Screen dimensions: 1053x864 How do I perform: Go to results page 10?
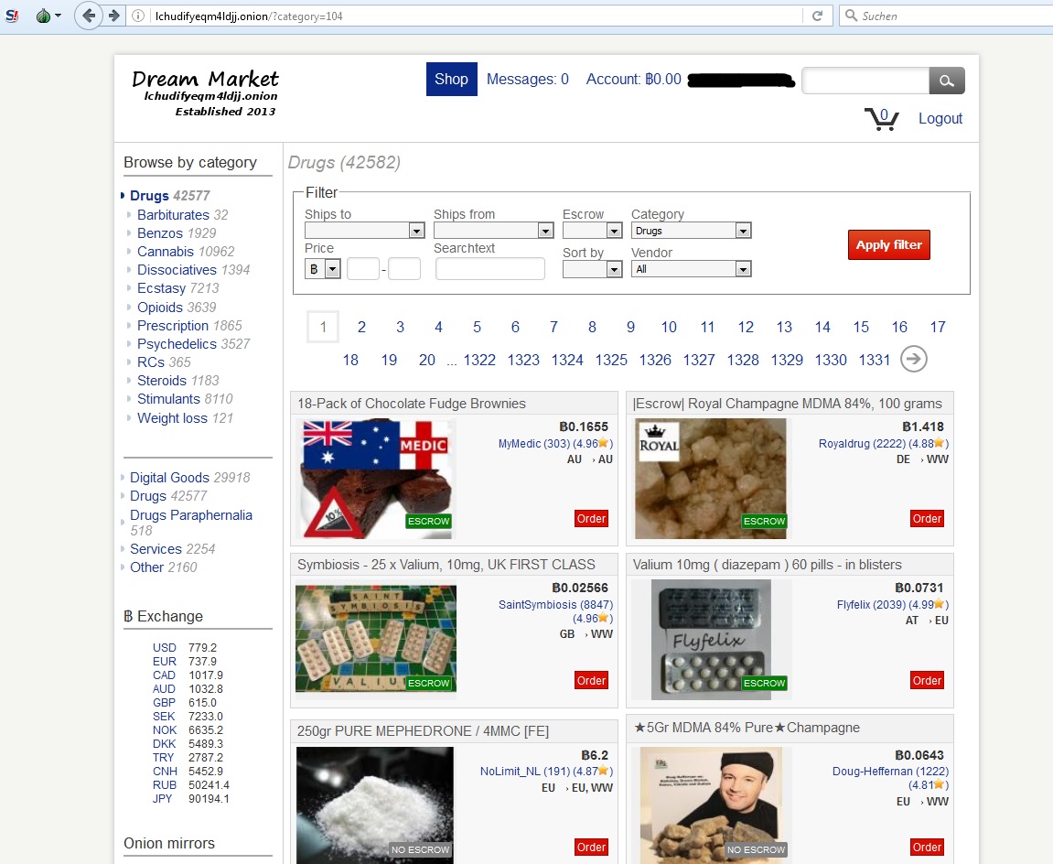point(669,327)
